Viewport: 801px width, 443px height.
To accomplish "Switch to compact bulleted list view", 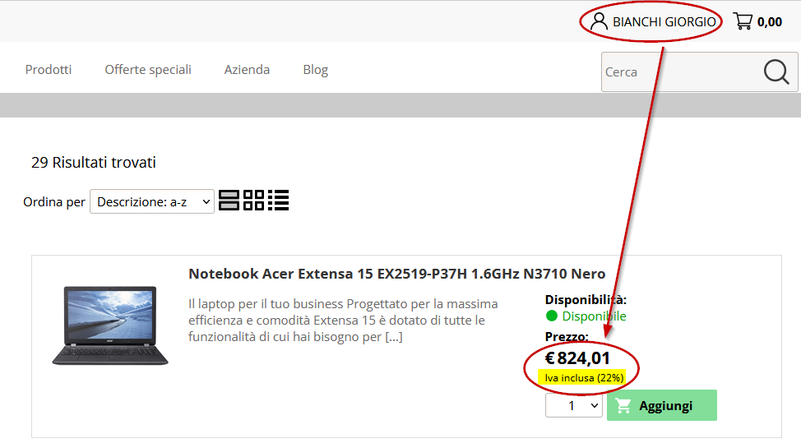I will pos(279,200).
